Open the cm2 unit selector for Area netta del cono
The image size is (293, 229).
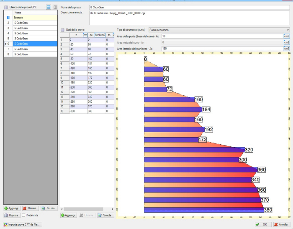[x=287, y=42]
